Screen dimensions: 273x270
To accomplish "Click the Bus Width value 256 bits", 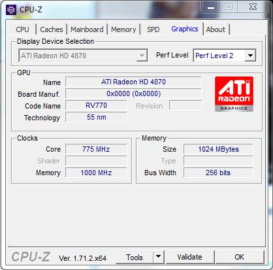I will [218, 173].
